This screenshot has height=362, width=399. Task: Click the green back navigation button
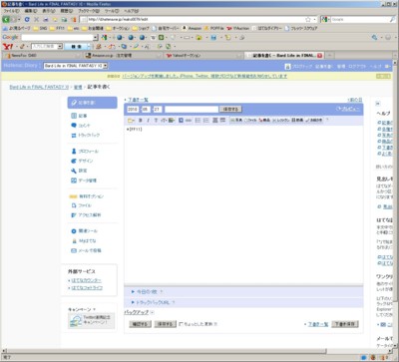6,20
